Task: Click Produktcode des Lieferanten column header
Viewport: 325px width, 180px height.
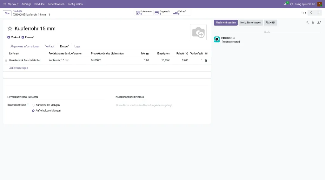Action: point(107,54)
